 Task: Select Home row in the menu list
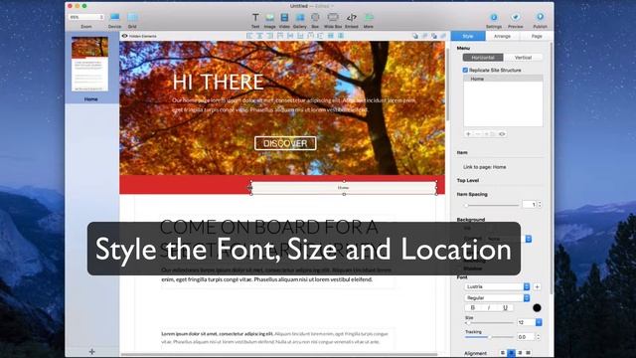point(503,79)
